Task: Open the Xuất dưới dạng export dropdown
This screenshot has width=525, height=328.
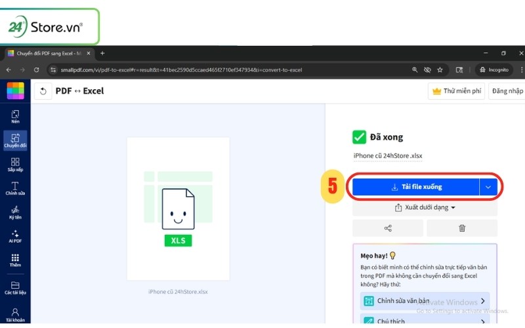Action: [x=425, y=207]
